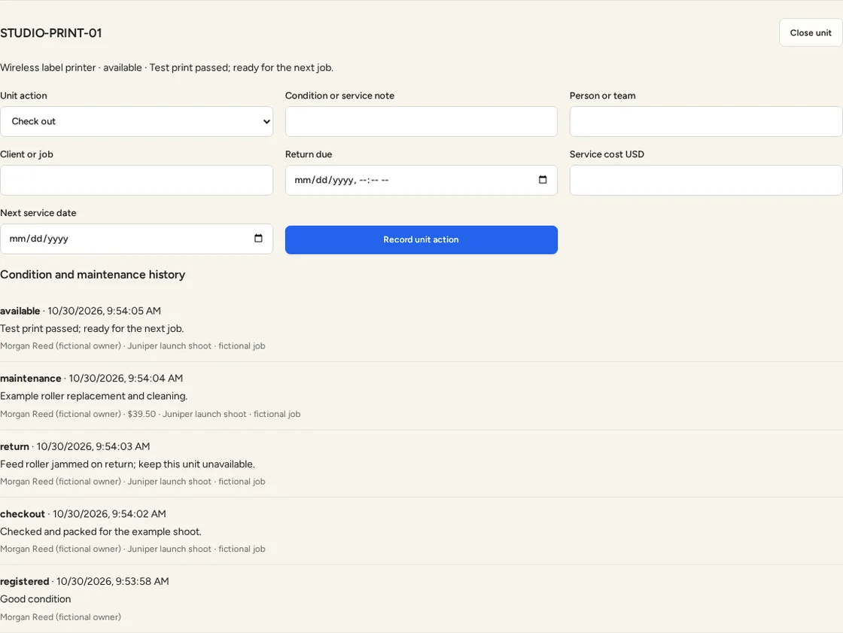Viewport: 843px width, 633px height.
Task: Click the timestamp 10/30/2026, 9:54:05 AM
Action: point(105,311)
